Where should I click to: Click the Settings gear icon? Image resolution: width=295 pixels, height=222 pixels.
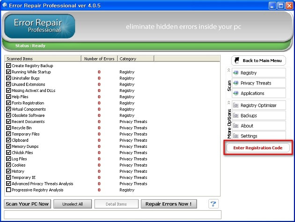point(236,136)
